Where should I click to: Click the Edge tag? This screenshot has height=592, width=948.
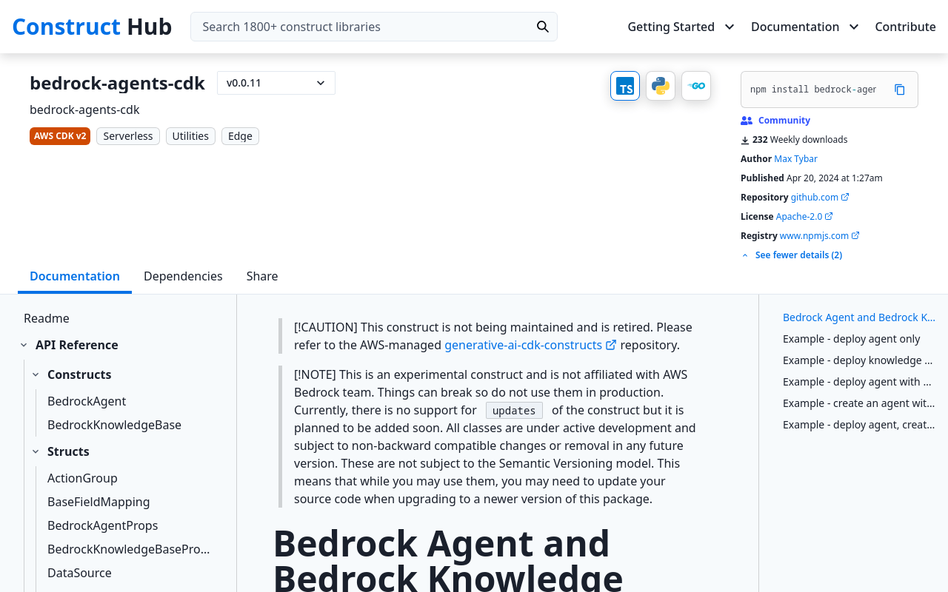[240, 136]
